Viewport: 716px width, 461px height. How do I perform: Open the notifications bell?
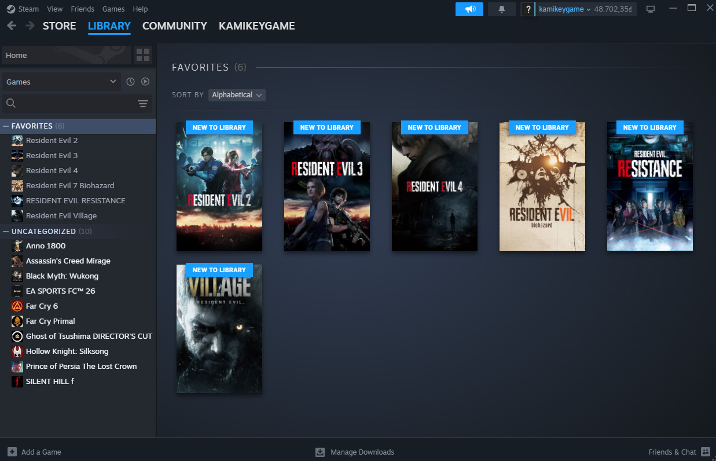pyautogui.click(x=501, y=9)
